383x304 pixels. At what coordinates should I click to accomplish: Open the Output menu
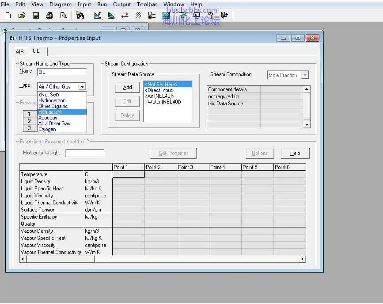pos(121,4)
